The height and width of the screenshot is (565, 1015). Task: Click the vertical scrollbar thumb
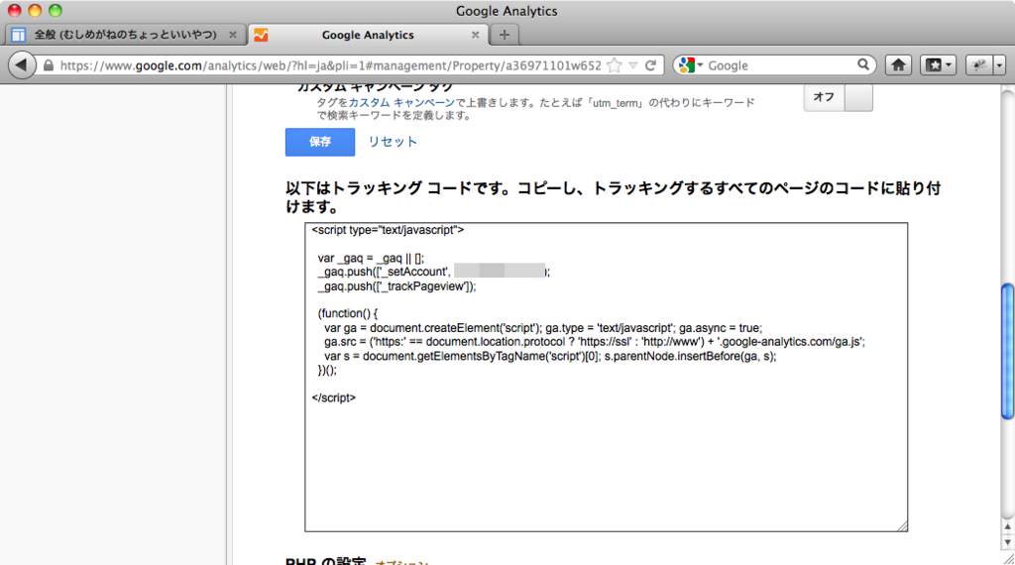click(1007, 352)
